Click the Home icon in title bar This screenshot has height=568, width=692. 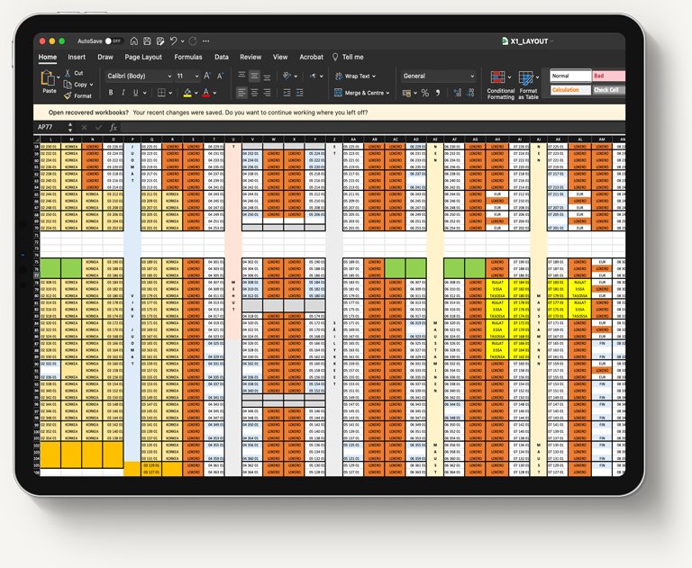(x=134, y=41)
